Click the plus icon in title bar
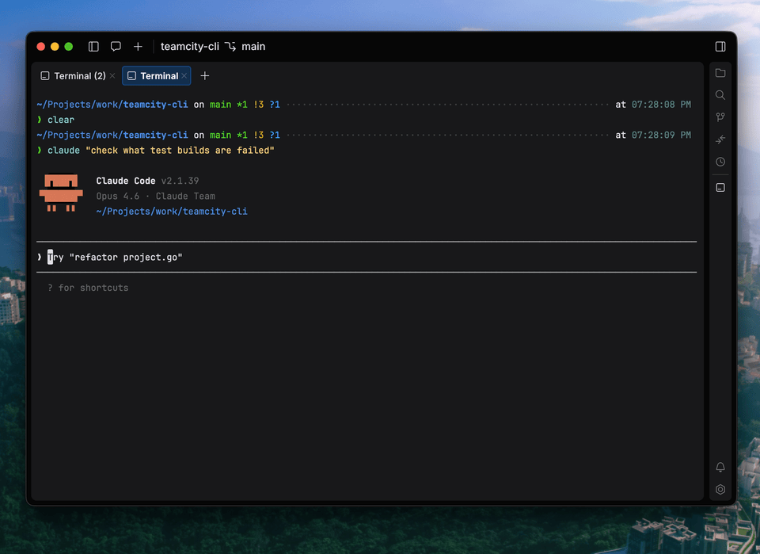Viewport: 760px width, 554px height. tap(138, 47)
